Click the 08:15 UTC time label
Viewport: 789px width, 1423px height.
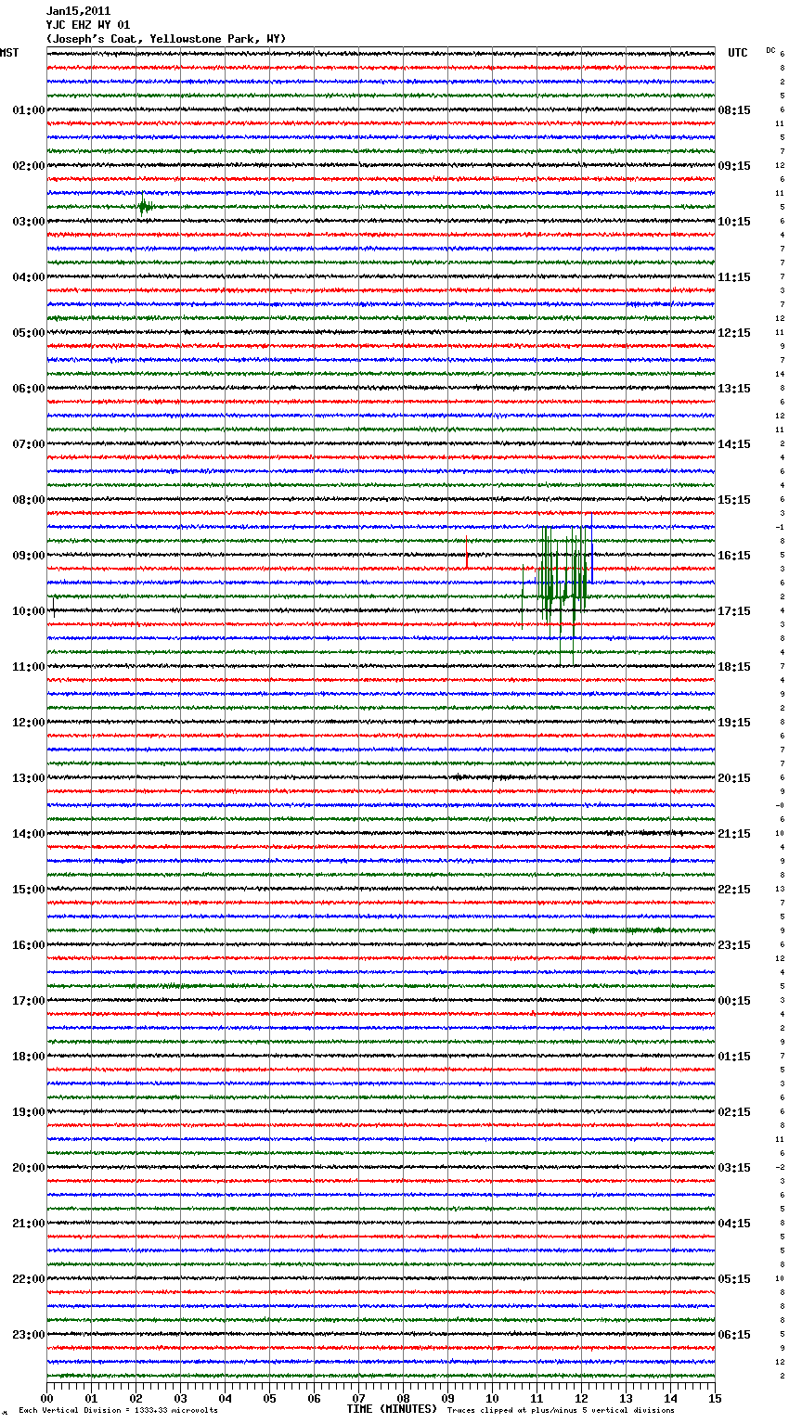[x=734, y=110]
